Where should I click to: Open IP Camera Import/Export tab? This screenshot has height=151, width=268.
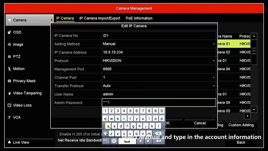pos(100,18)
